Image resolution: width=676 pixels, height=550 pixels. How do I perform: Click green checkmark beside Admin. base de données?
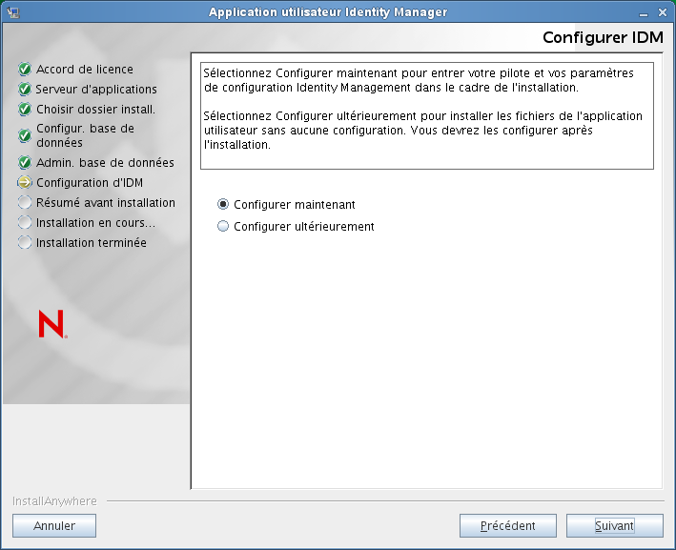tap(25, 162)
